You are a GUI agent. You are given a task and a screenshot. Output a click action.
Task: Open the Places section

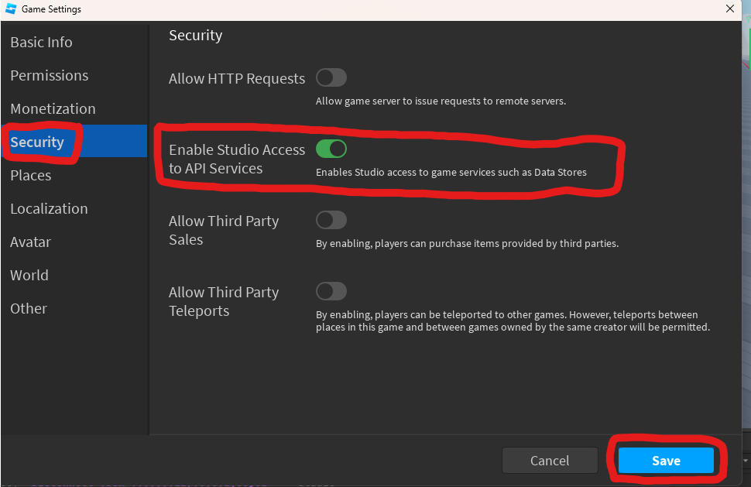tap(31, 175)
